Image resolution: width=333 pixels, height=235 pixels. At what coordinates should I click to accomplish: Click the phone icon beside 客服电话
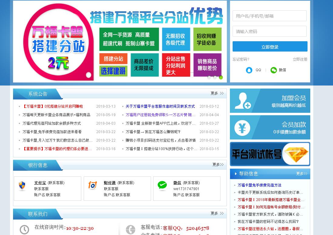[x=130, y=230]
